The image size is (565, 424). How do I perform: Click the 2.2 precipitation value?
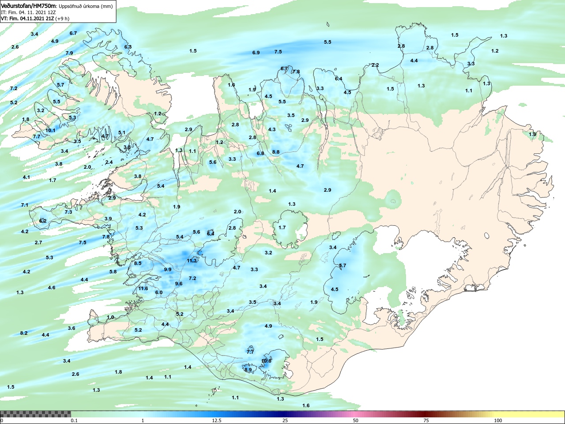click(x=375, y=65)
